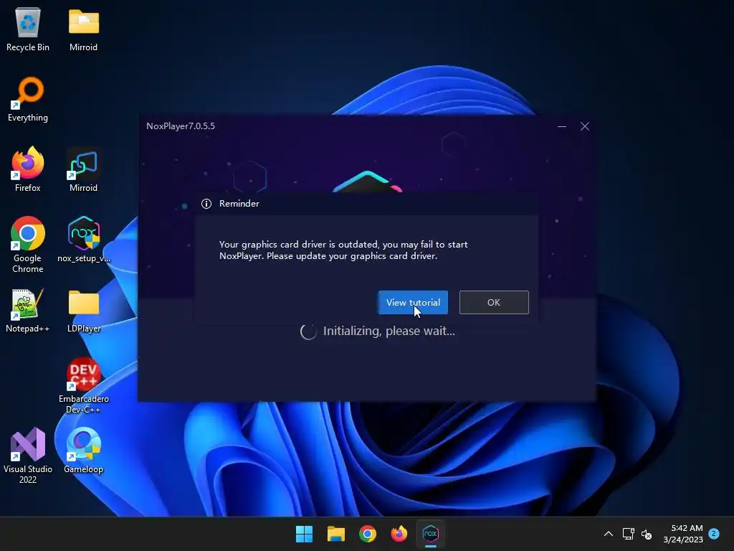
Task: Select the Mirroid folder icon
Action: 83,29
